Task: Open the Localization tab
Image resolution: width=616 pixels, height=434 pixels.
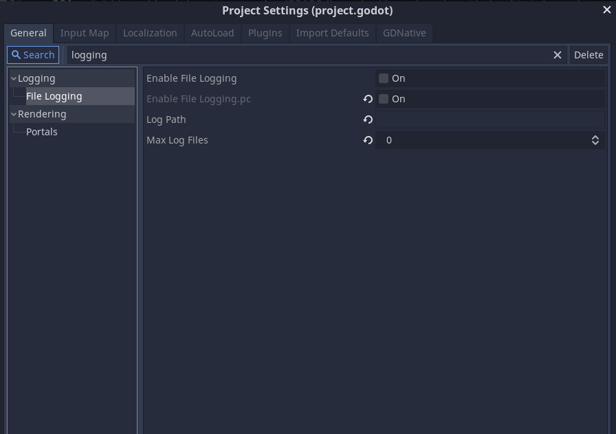Action: coord(148,33)
